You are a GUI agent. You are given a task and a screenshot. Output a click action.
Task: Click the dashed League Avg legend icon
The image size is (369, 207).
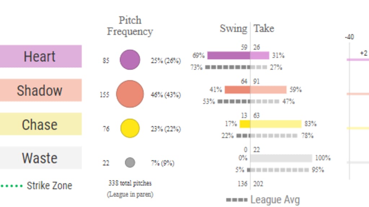pos(237,200)
